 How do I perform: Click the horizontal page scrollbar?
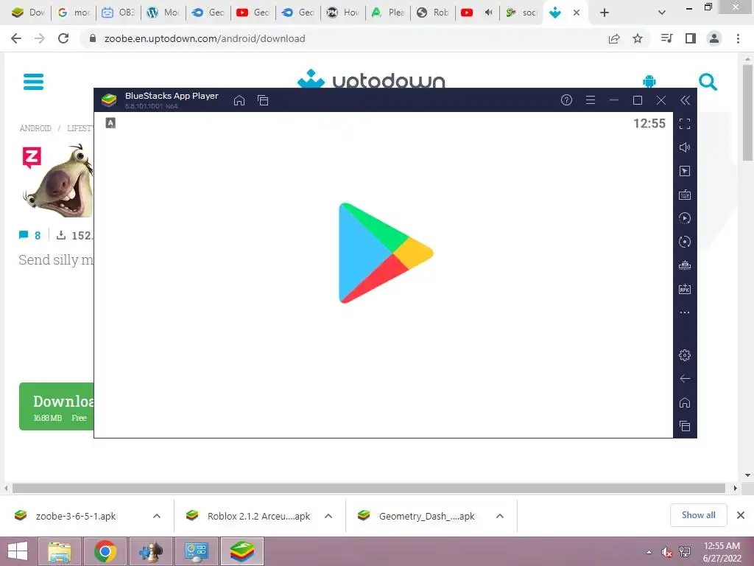click(x=368, y=488)
